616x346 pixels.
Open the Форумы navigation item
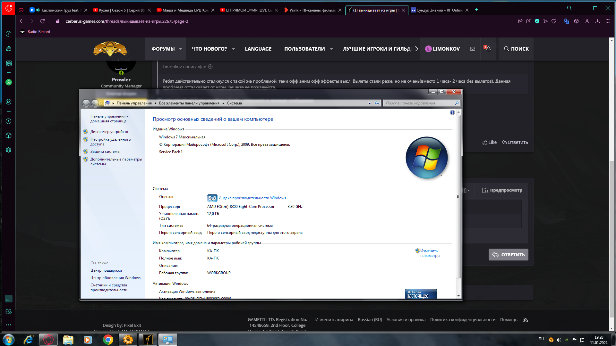click(x=163, y=49)
